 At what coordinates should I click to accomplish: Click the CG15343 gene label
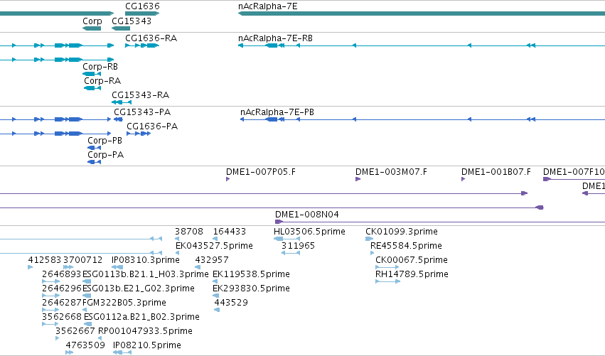(132, 21)
